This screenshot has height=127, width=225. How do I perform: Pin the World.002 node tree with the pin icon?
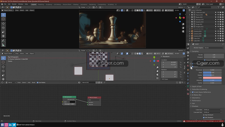pos(104,83)
